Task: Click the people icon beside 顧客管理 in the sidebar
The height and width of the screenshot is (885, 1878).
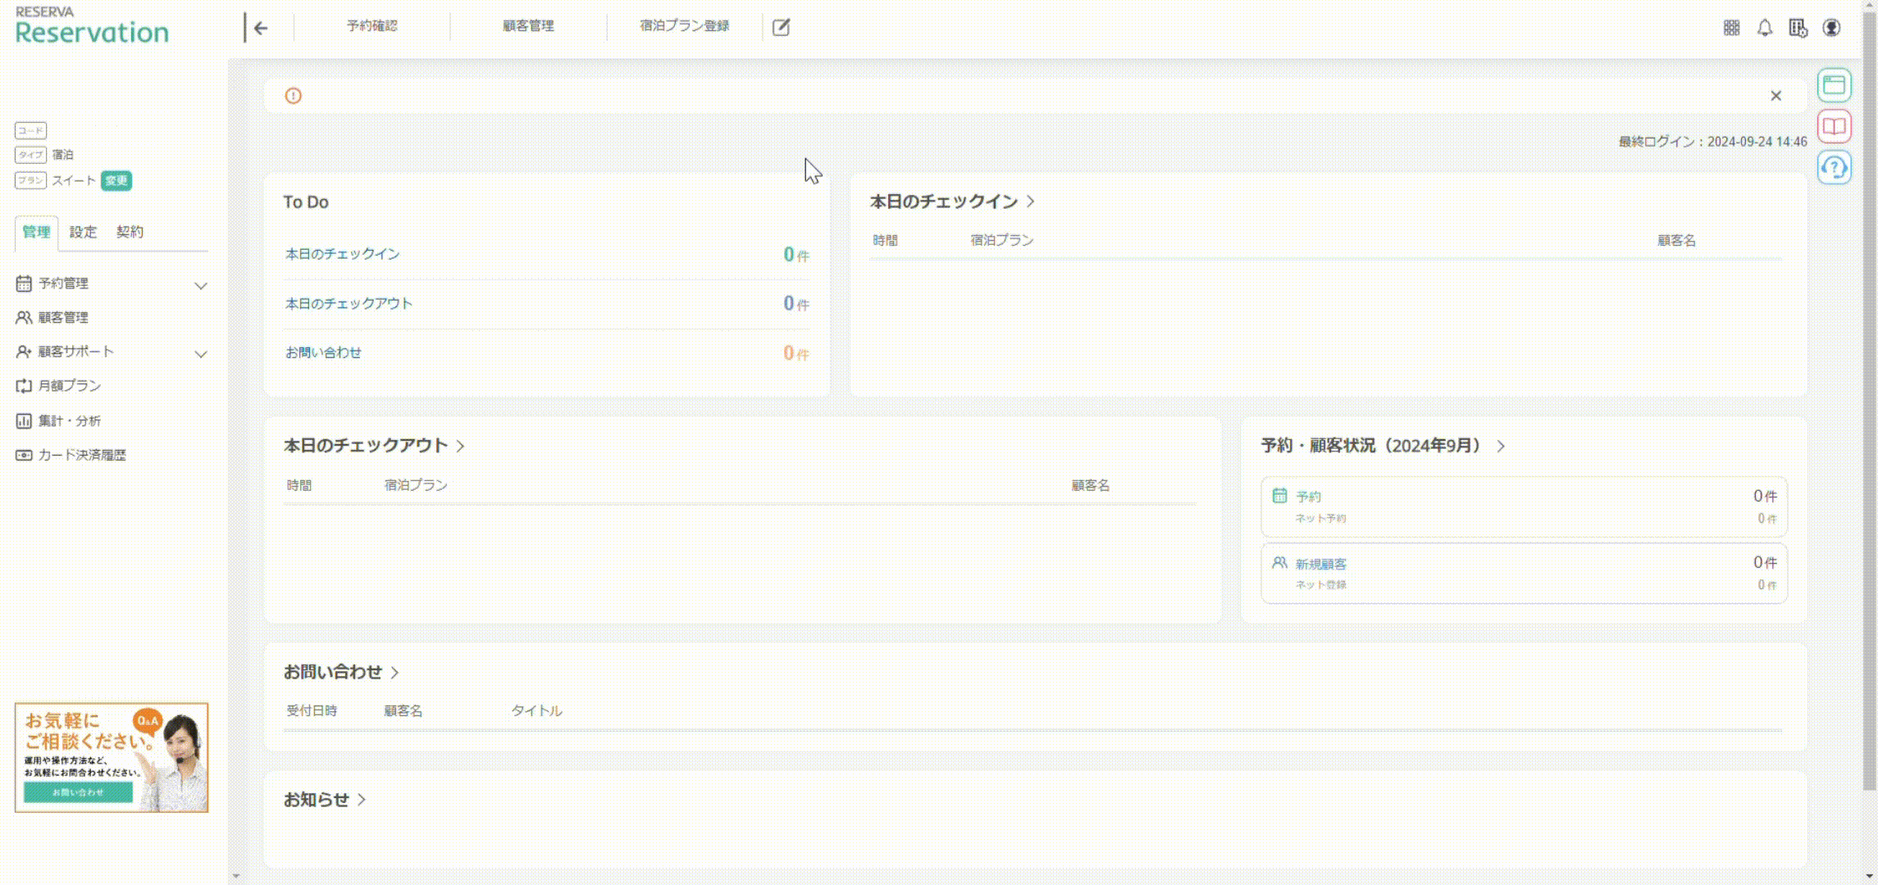Action: pyautogui.click(x=24, y=317)
